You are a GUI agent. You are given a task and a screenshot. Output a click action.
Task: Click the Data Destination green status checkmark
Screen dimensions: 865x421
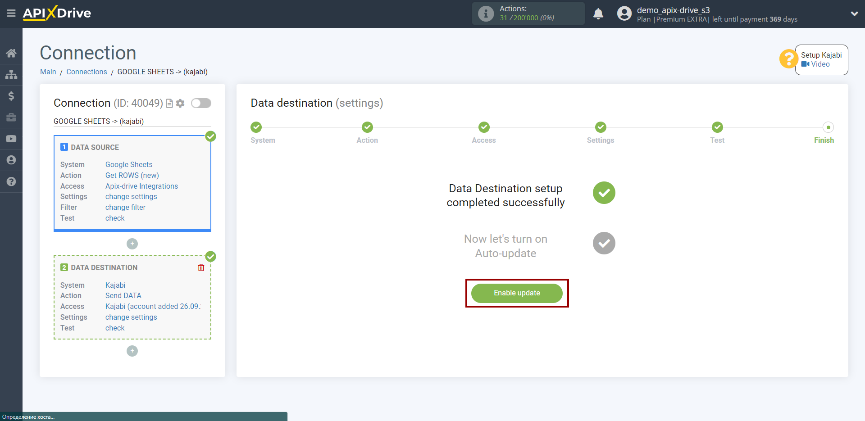pyautogui.click(x=210, y=257)
